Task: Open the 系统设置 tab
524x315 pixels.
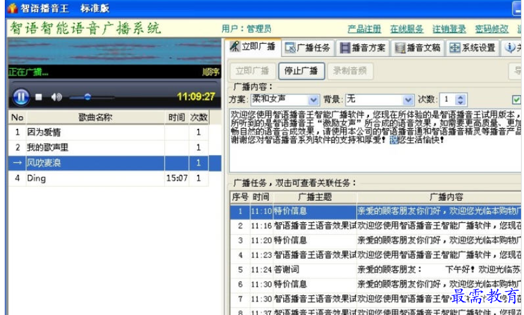Action: pos(472,48)
